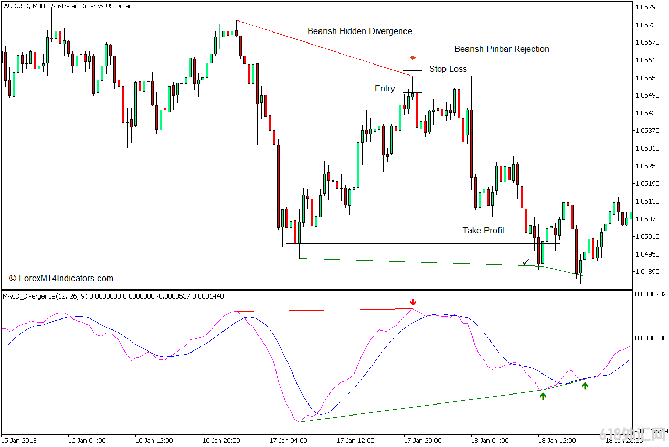The height and width of the screenshot is (447, 669).
Task: Select the Entry level line marker
Action: pyautogui.click(x=412, y=92)
